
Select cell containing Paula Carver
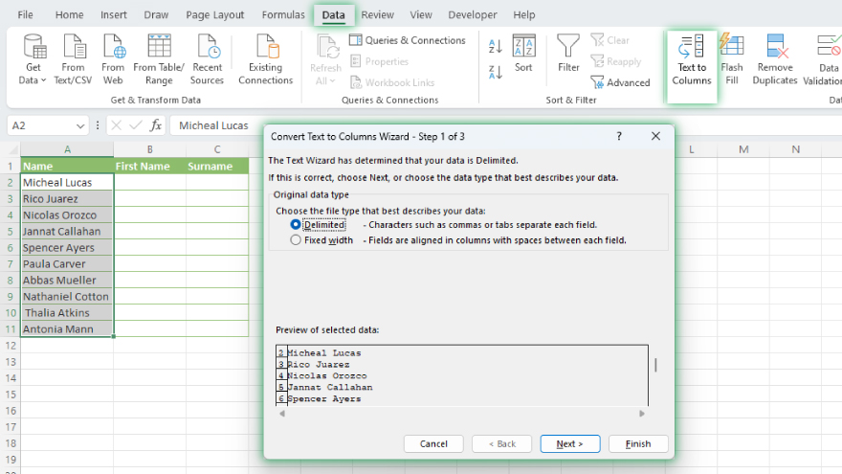pyautogui.click(x=67, y=264)
